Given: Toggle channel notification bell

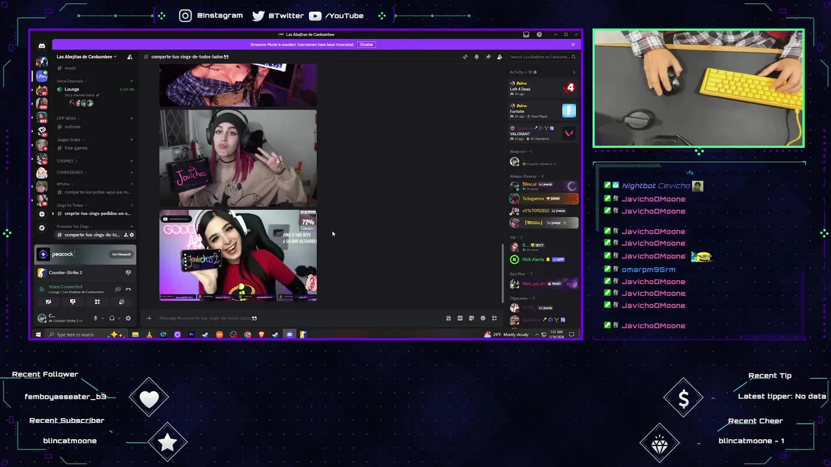Looking at the screenshot, I should [477, 57].
